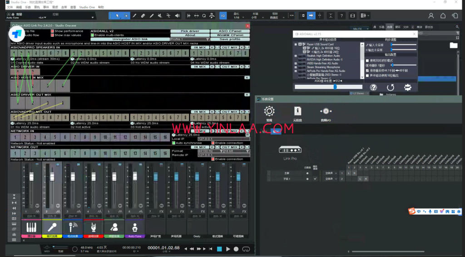Expand AirPods Pro Hands-Free AG Audio node
The image size is (465, 257).
coord(295,71)
